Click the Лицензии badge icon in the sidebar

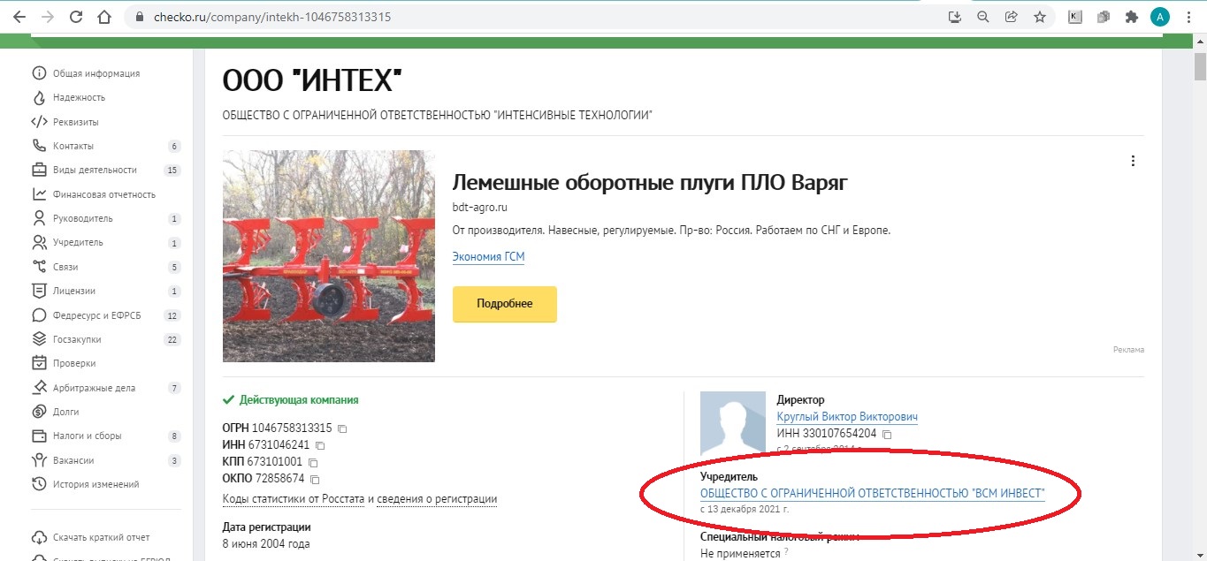pyautogui.click(x=39, y=291)
